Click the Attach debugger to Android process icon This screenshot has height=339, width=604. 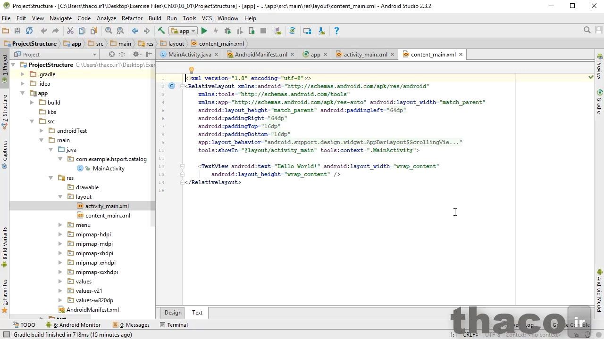click(x=252, y=31)
